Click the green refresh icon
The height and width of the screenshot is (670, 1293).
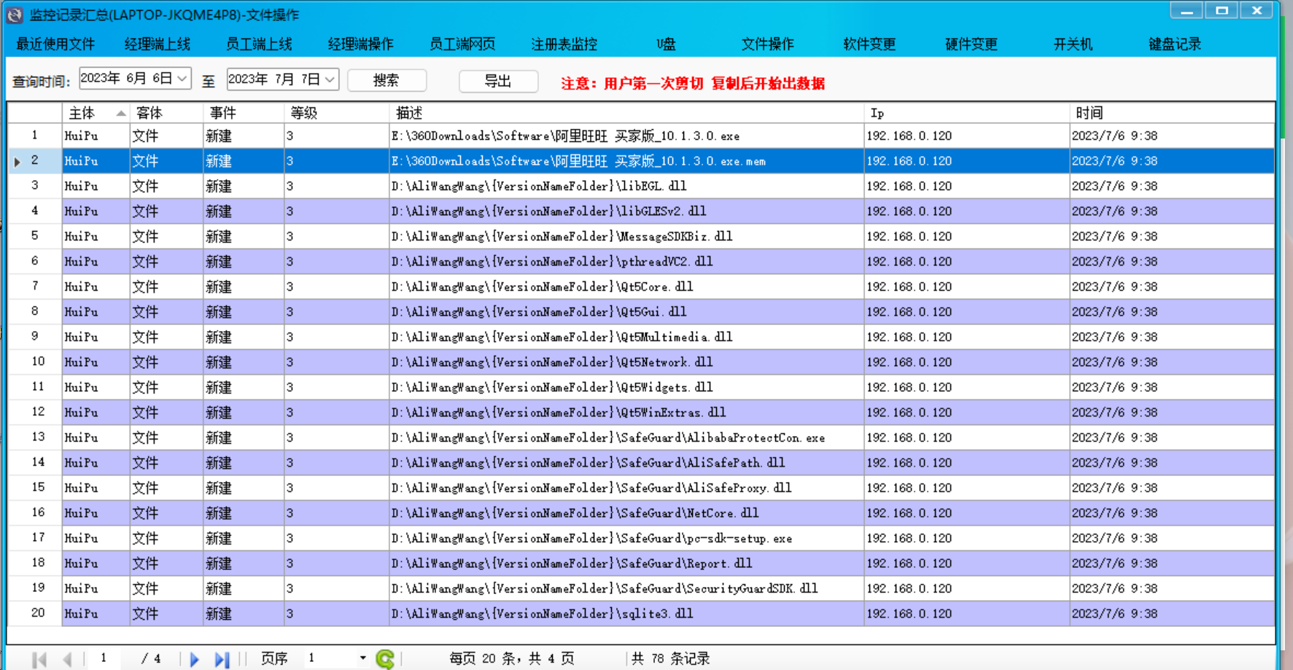(x=385, y=659)
